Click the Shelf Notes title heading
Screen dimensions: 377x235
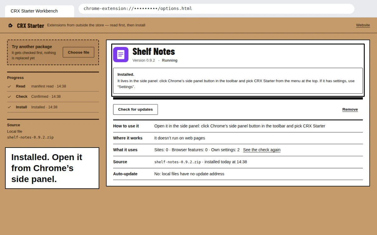coord(154,51)
